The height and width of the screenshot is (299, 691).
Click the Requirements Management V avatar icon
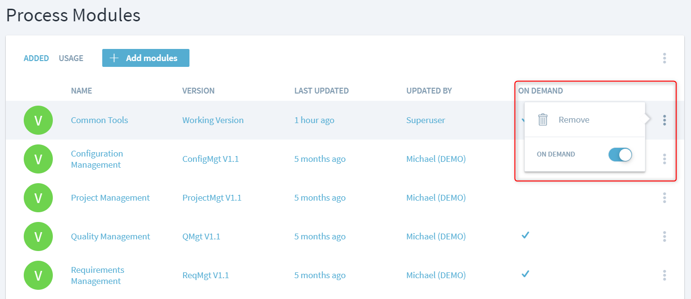(x=38, y=275)
